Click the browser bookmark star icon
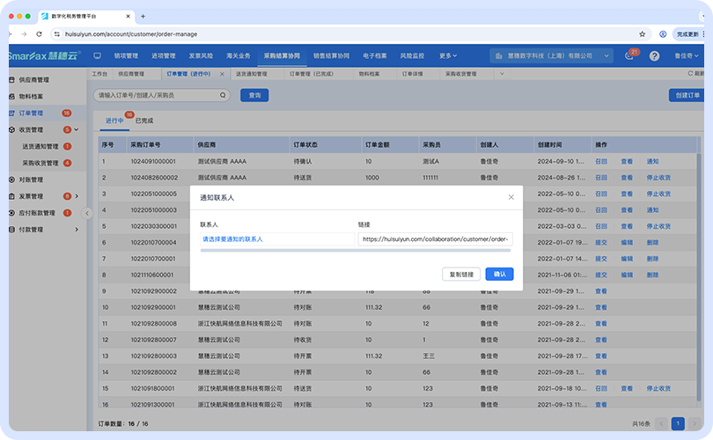Screen dimensions: 713x440 point(642,34)
